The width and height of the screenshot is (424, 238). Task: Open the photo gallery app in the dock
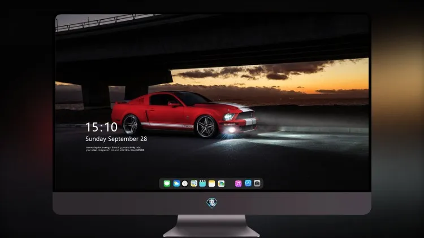[x=221, y=183]
